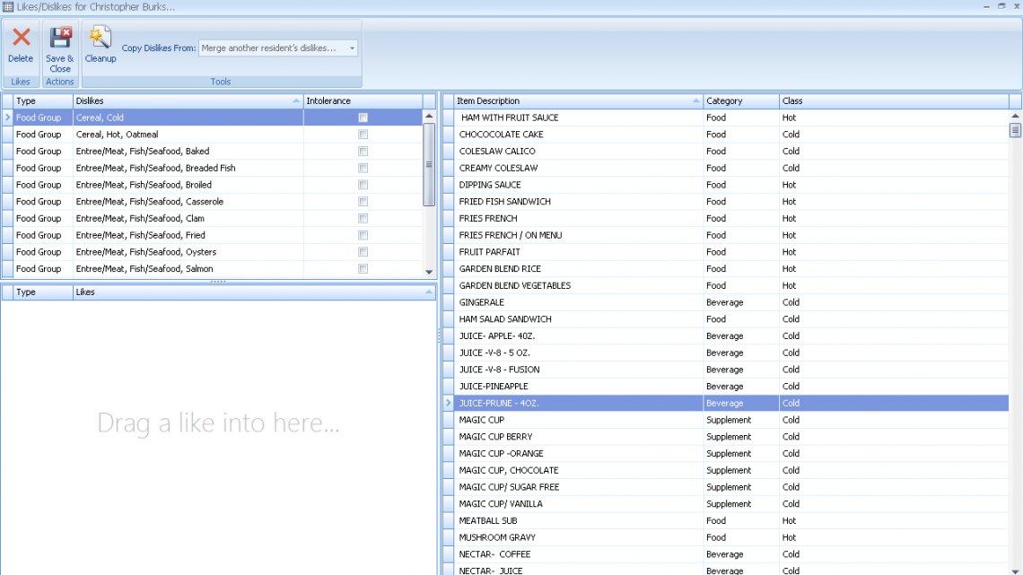Image resolution: width=1023 pixels, height=575 pixels.
Task: Sort by the Item Description column
Action: (574, 101)
